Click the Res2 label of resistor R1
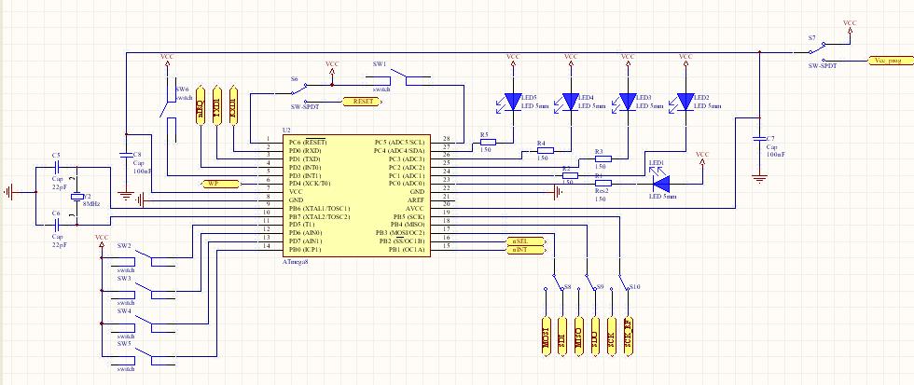 (x=601, y=190)
